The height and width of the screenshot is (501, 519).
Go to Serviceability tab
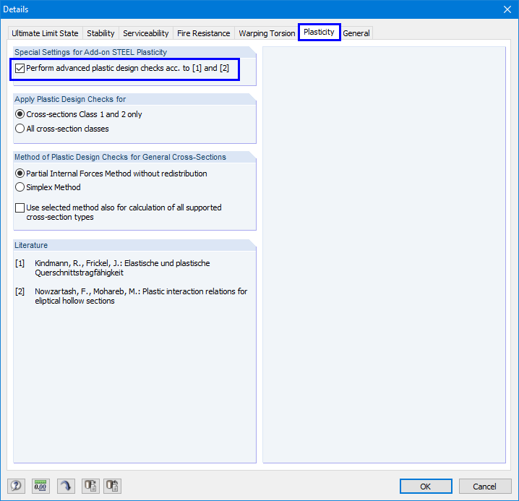[x=145, y=33]
